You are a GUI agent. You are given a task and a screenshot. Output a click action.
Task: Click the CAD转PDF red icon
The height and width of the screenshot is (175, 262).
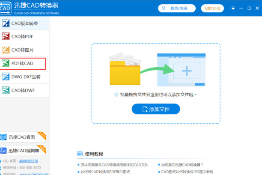click(6, 36)
